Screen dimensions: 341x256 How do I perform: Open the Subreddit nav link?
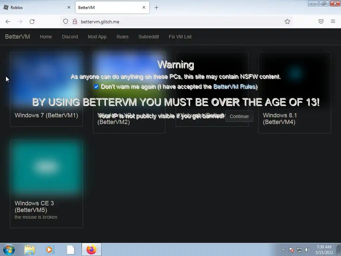(149, 37)
